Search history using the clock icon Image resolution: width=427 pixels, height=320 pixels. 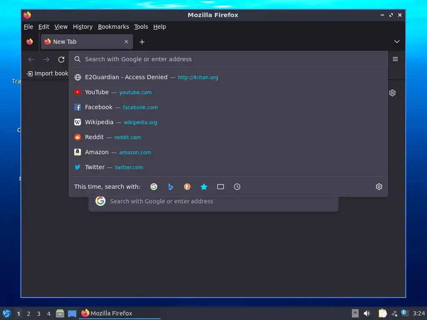[237, 187]
